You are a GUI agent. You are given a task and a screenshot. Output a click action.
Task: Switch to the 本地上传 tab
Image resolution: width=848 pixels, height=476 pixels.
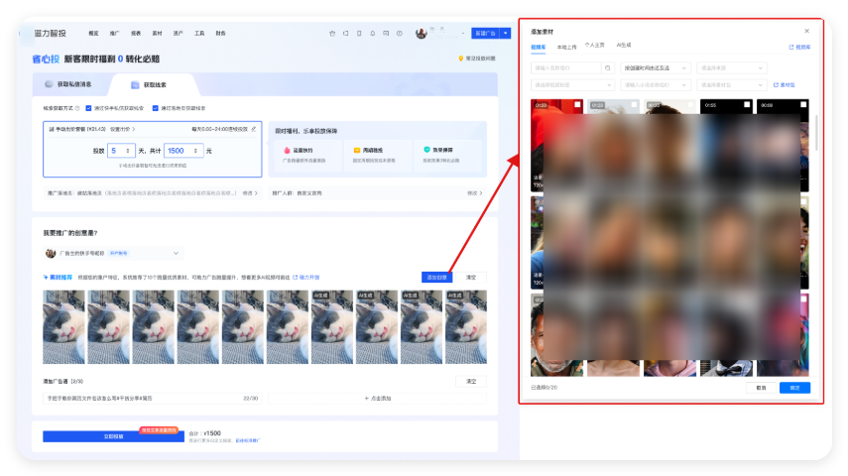click(x=566, y=47)
